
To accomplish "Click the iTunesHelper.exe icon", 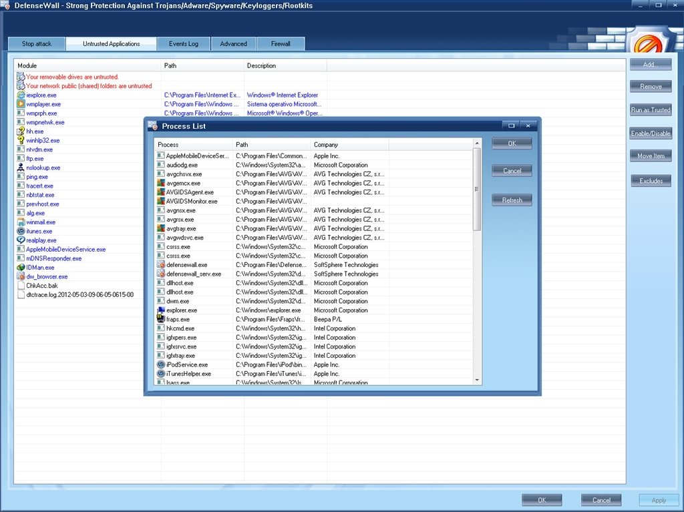I will click(x=161, y=374).
